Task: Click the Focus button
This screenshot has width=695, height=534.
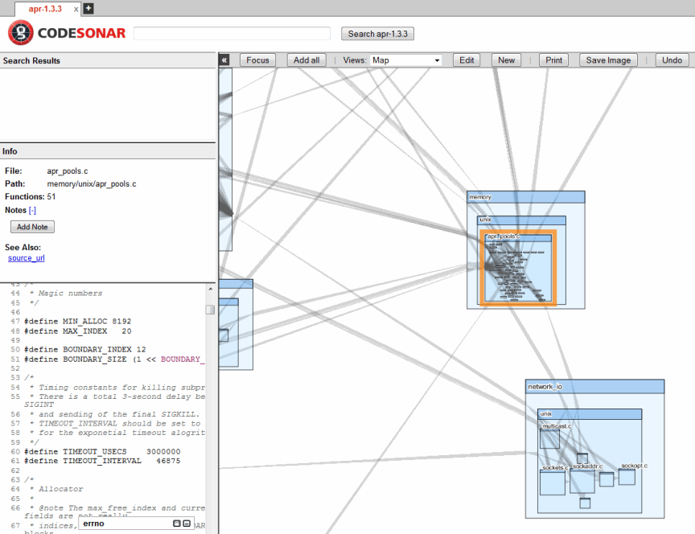Action: point(257,60)
